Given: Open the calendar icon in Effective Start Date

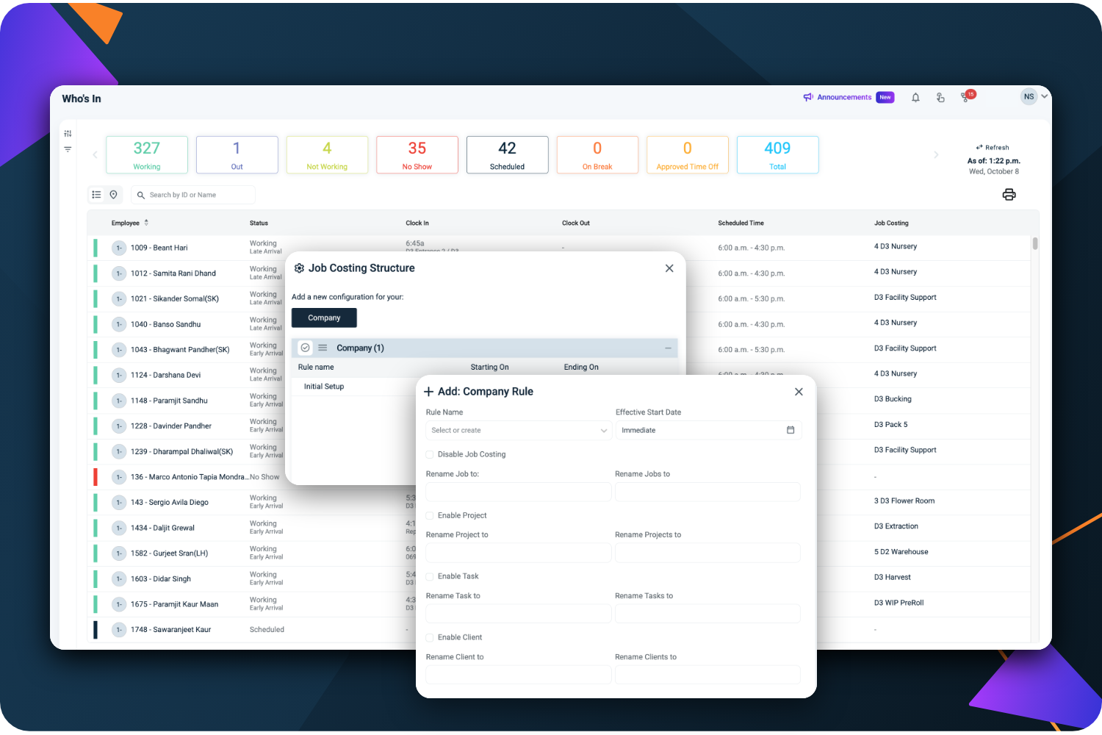Looking at the screenshot, I should click(791, 430).
